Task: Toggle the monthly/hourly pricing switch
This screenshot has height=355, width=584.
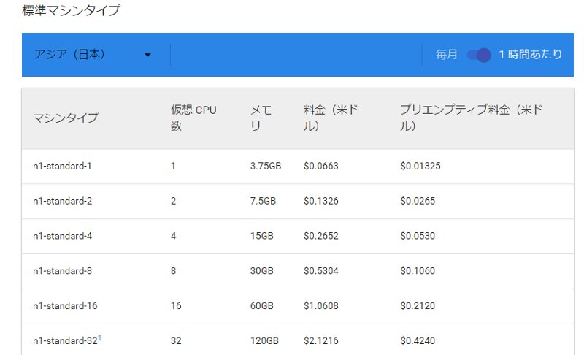Action: pyautogui.click(x=479, y=55)
